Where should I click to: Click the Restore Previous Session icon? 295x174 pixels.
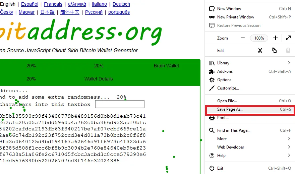click(212, 25)
